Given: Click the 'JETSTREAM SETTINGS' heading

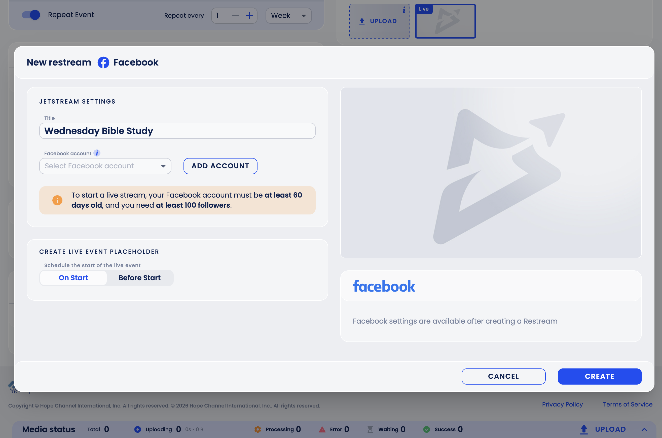Looking at the screenshot, I should (77, 101).
